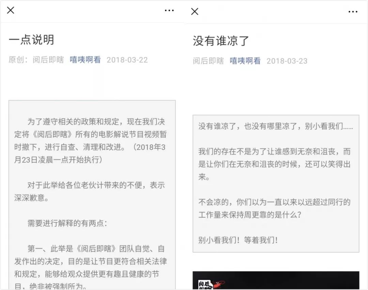
Task: Click paragraph 对于此举给各位老伙计带来的不便
Action: [x=90, y=192]
